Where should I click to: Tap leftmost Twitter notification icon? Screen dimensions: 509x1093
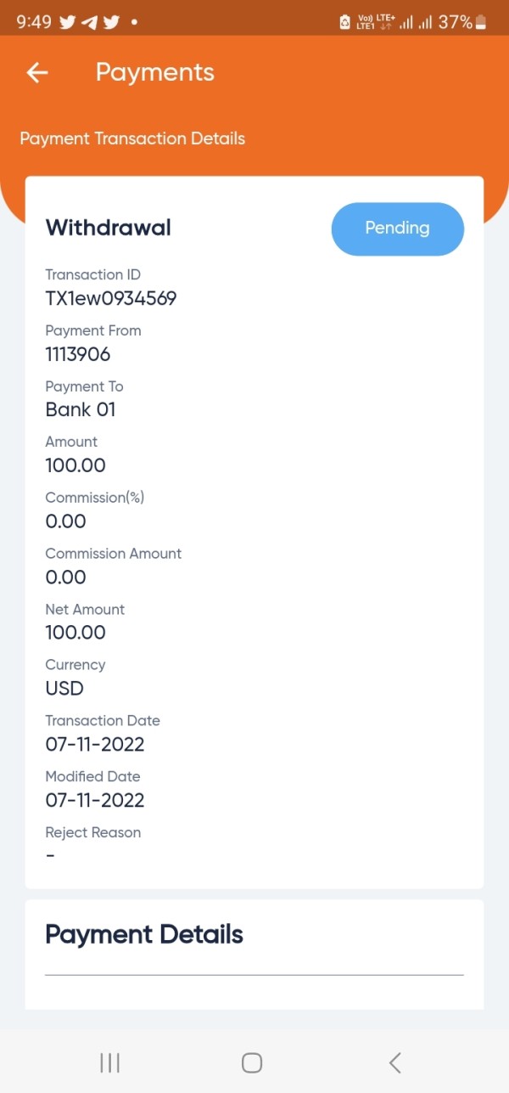point(68,22)
